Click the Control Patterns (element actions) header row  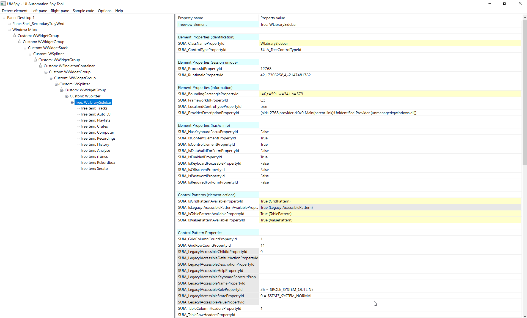[349, 195]
